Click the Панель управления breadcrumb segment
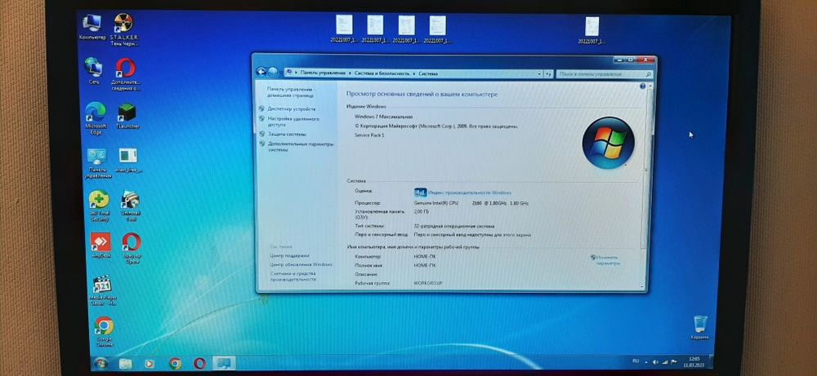Image resolution: width=817 pixels, height=376 pixels. 323,73
